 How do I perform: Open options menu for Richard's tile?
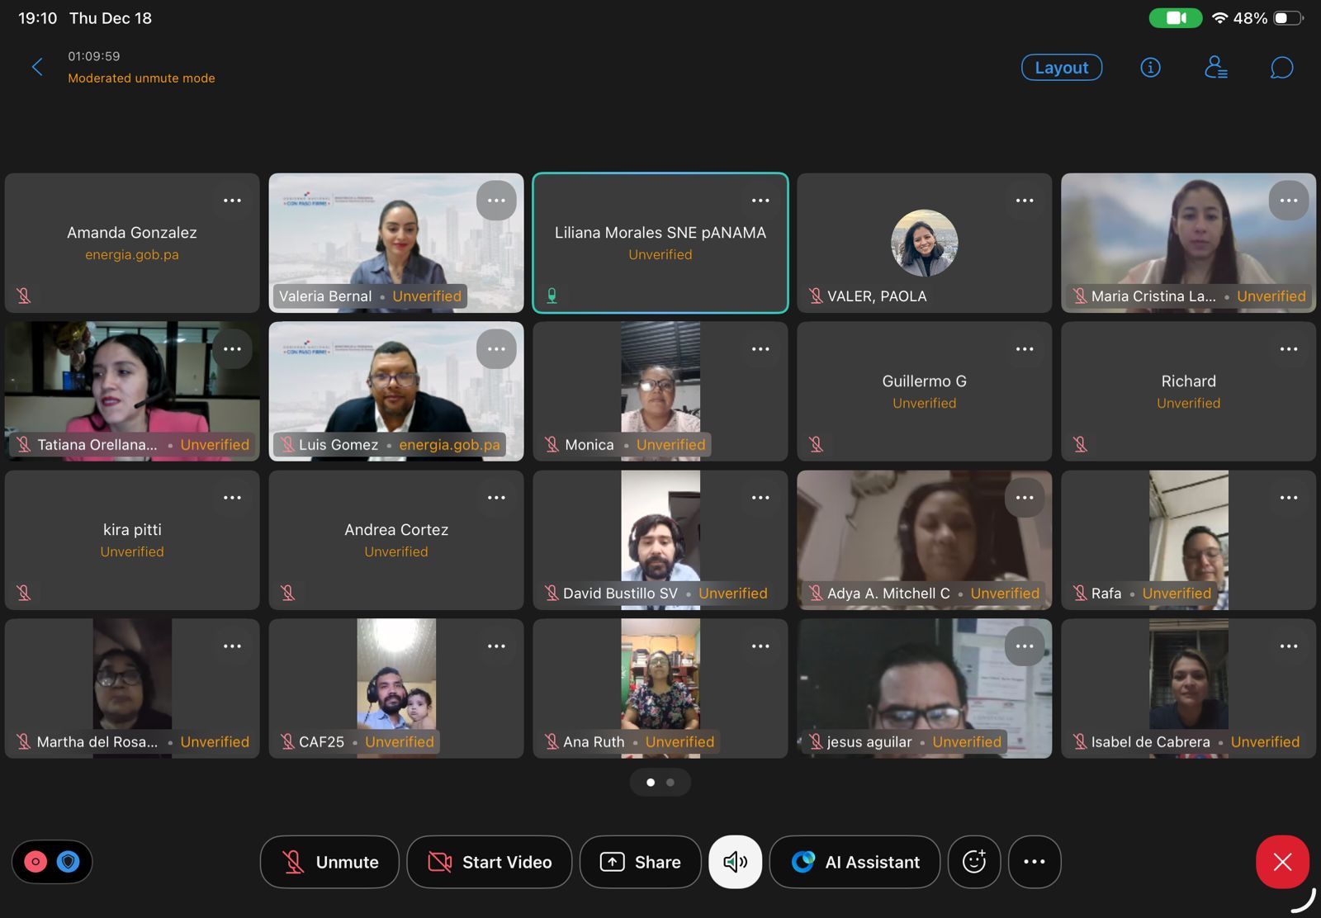[x=1289, y=349]
